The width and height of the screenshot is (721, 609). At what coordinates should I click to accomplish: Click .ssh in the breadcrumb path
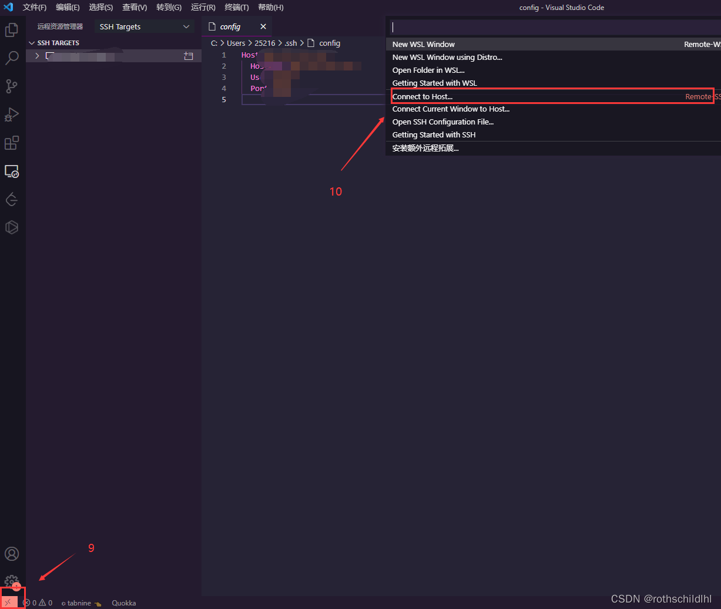(x=291, y=43)
